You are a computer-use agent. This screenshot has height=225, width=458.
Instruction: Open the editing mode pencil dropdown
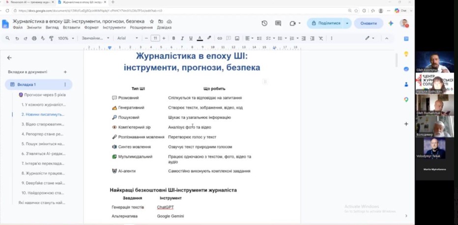pos(370,38)
